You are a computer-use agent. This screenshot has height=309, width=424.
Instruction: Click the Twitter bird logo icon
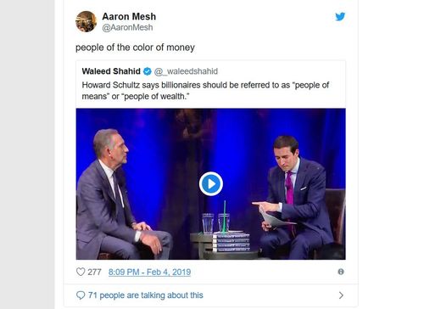340,17
